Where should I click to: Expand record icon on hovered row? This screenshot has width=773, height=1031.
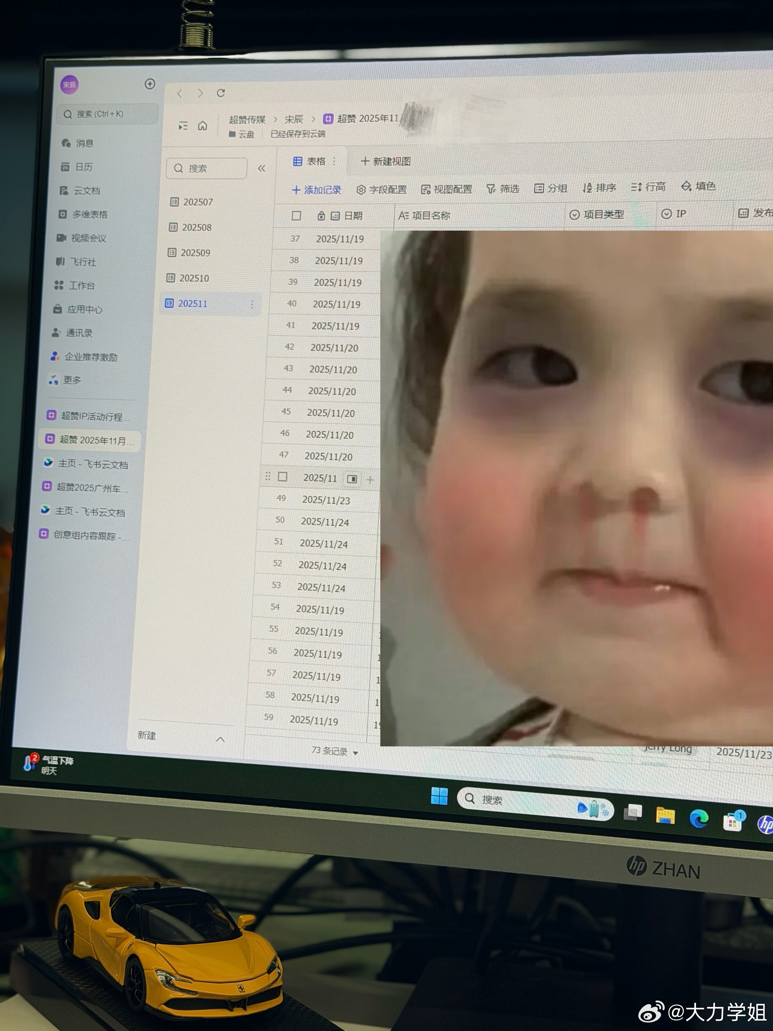coord(352,479)
